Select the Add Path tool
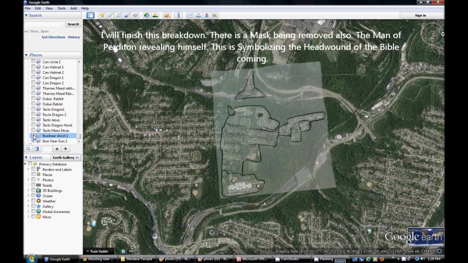The height and width of the screenshot is (263, 468). (119, 15)
